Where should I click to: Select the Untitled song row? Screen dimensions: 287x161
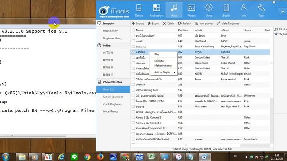point(200,85)
